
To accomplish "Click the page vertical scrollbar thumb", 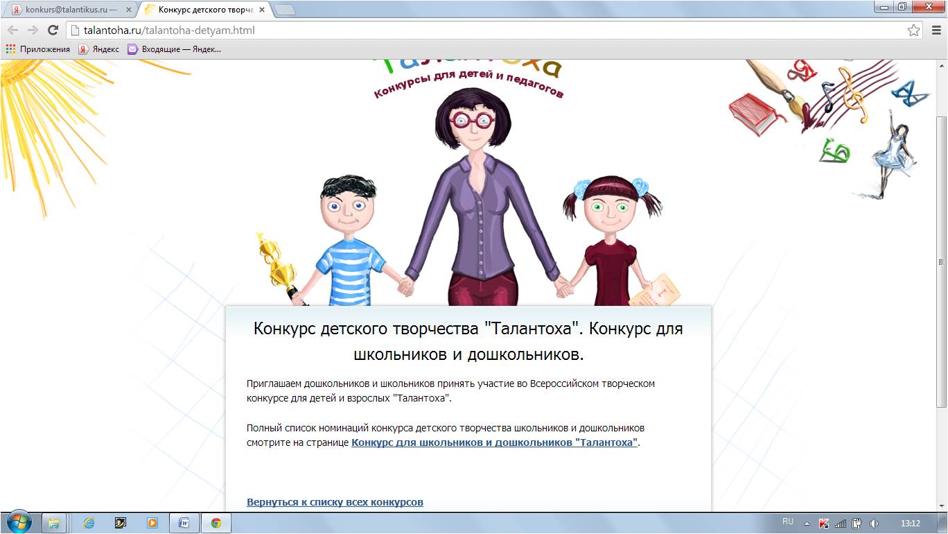I will [x=941, y=261].
